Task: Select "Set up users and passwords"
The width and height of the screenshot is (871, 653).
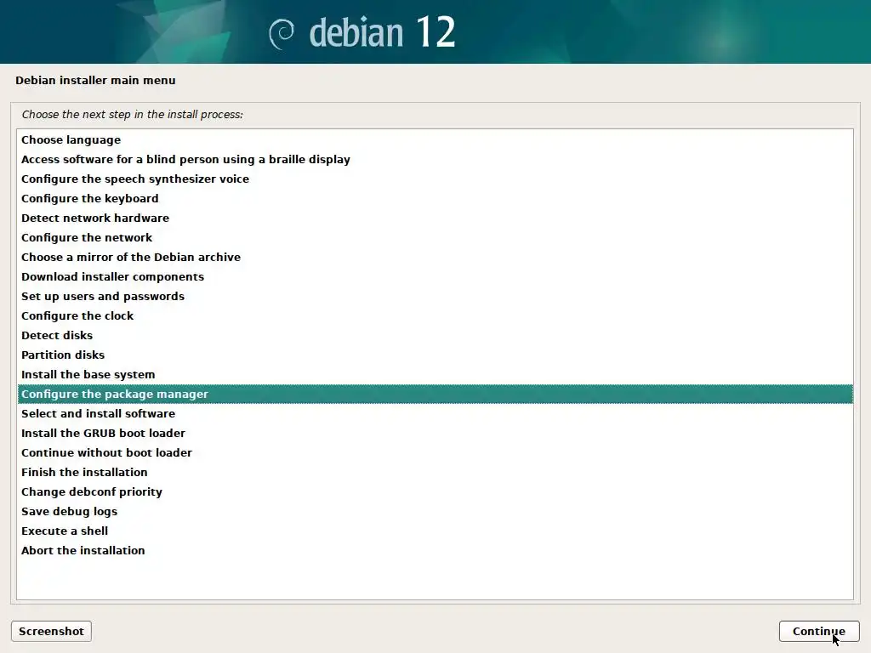Action: [x=435, y=296]
